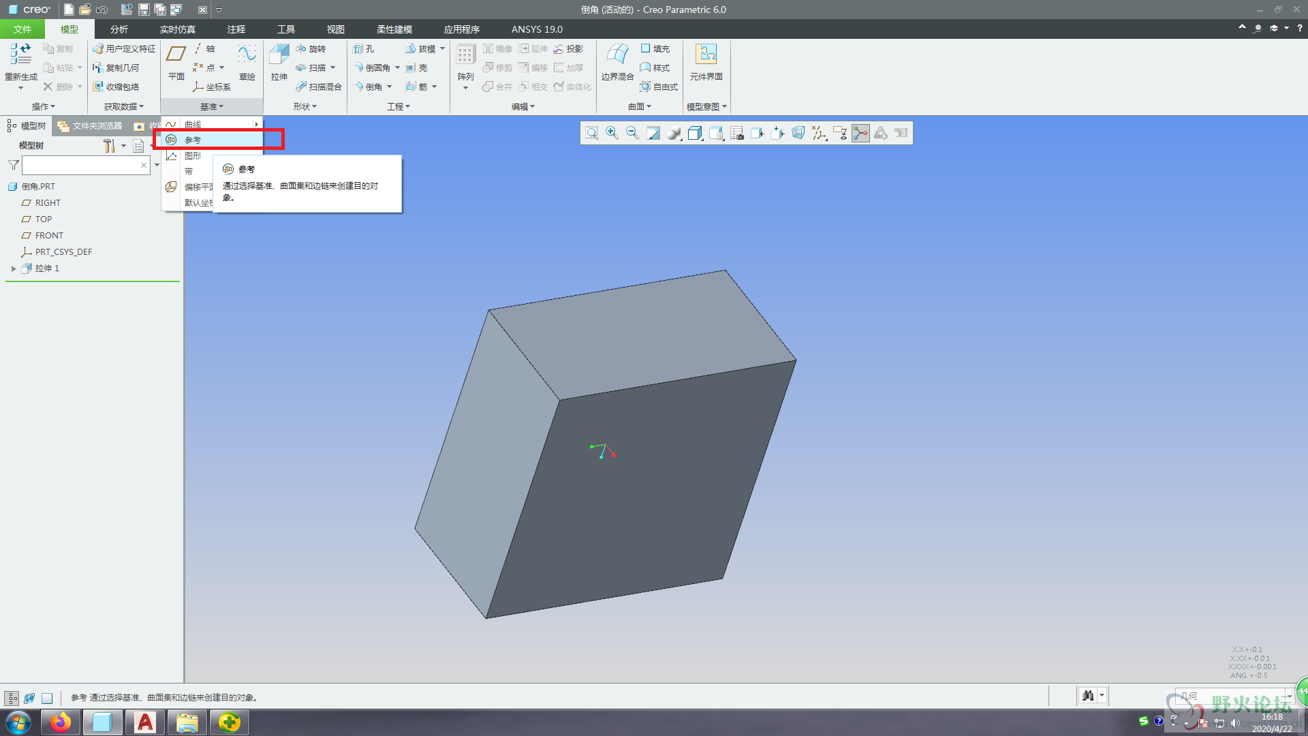Screen dimensions: 1308x736
Task: Open the 文件 (File) menu
Action: click(22, 29)
